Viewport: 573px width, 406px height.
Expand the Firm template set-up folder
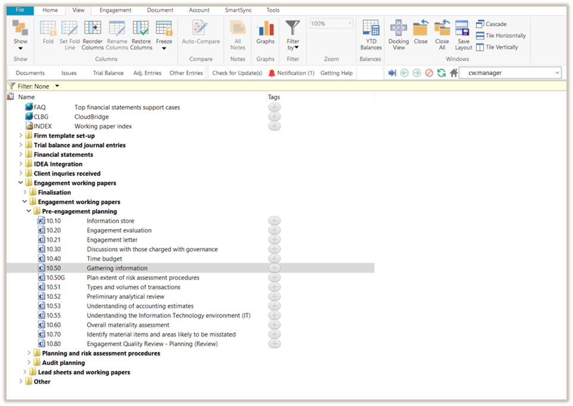point(21,136)
